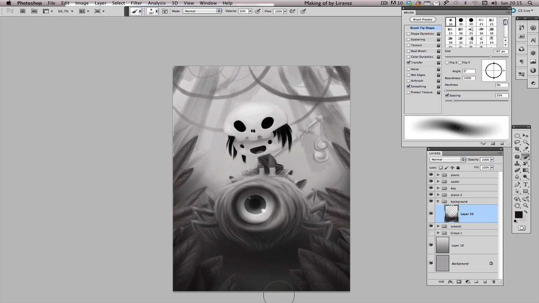This screenshot has width=539, height=303.
Task: Open the Image menu
Action: [82, 3]
